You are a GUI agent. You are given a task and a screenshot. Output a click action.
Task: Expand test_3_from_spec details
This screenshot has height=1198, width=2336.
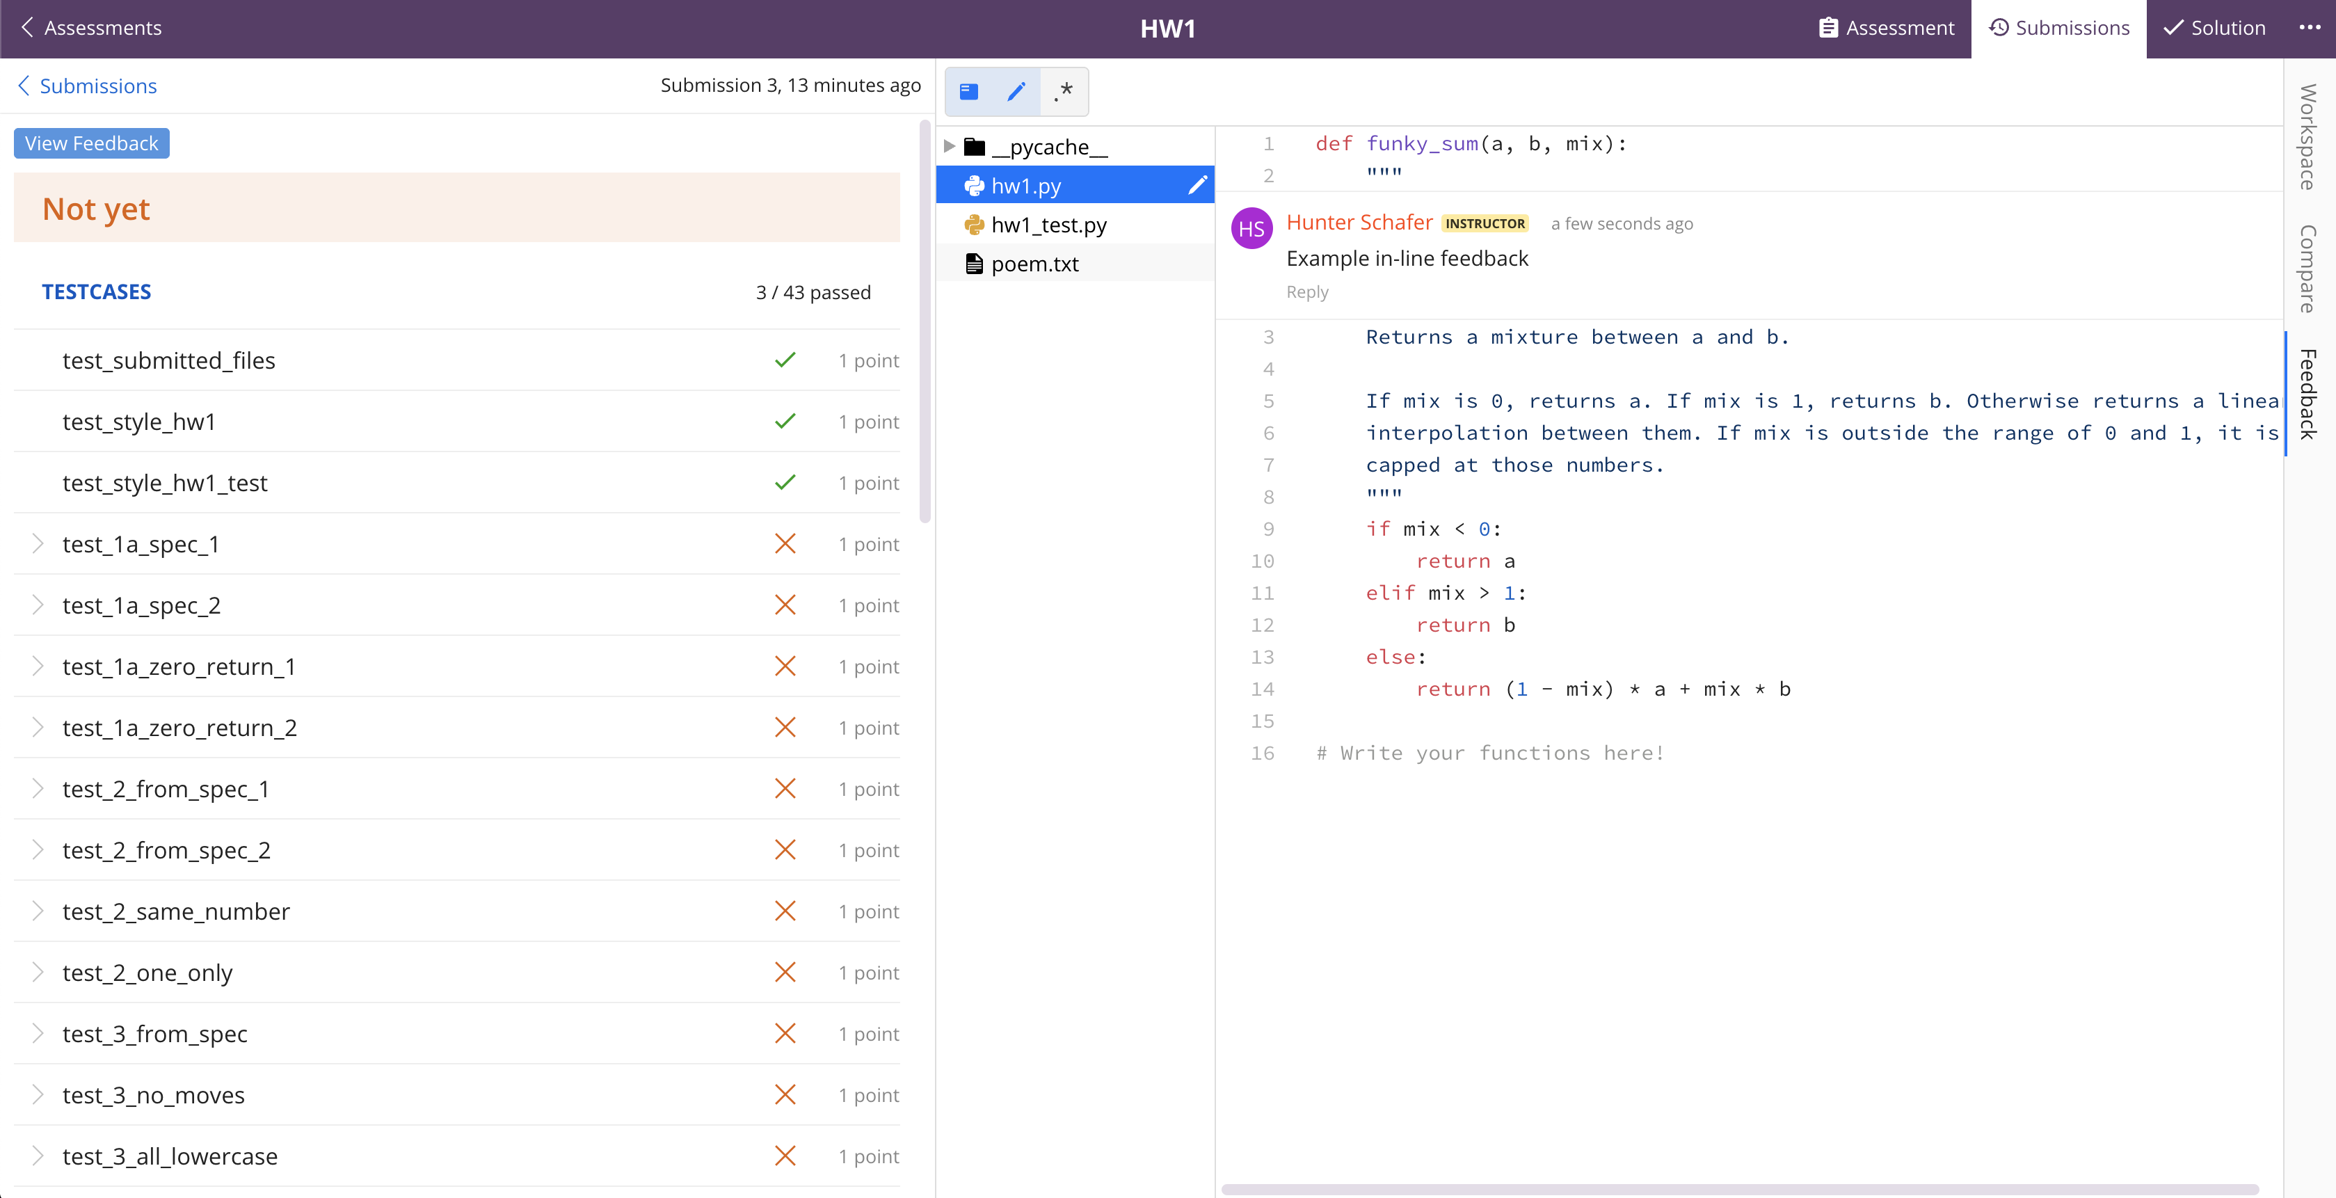(x=37, y=1034)
